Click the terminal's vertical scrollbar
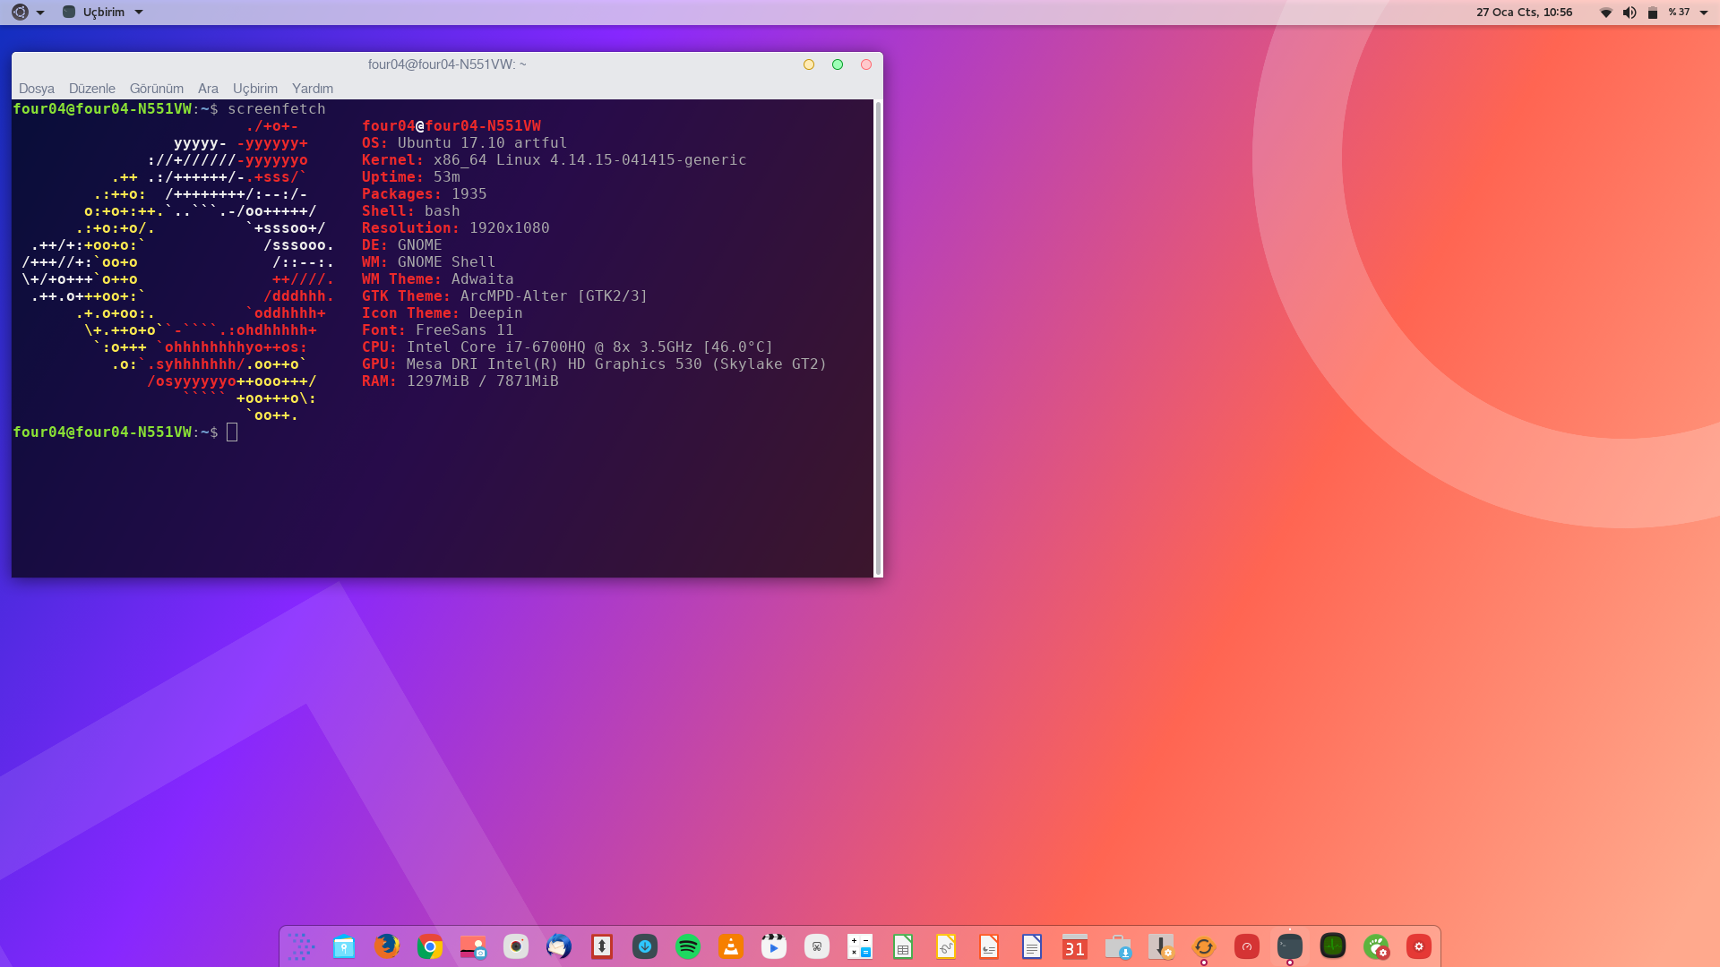The width and height of the screenshot is (1720, 967). click(x=878, y=338)
